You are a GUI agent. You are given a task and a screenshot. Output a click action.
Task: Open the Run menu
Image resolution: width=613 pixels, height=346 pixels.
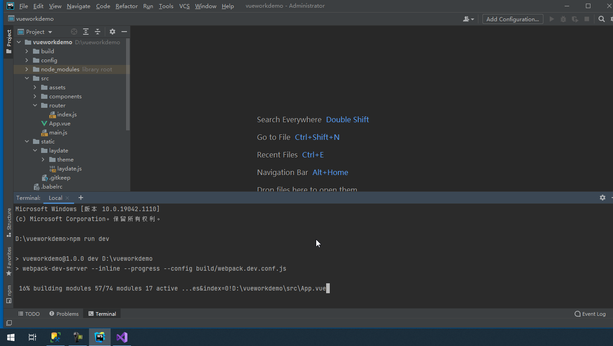pyautogui.click(x=148, y=6)
